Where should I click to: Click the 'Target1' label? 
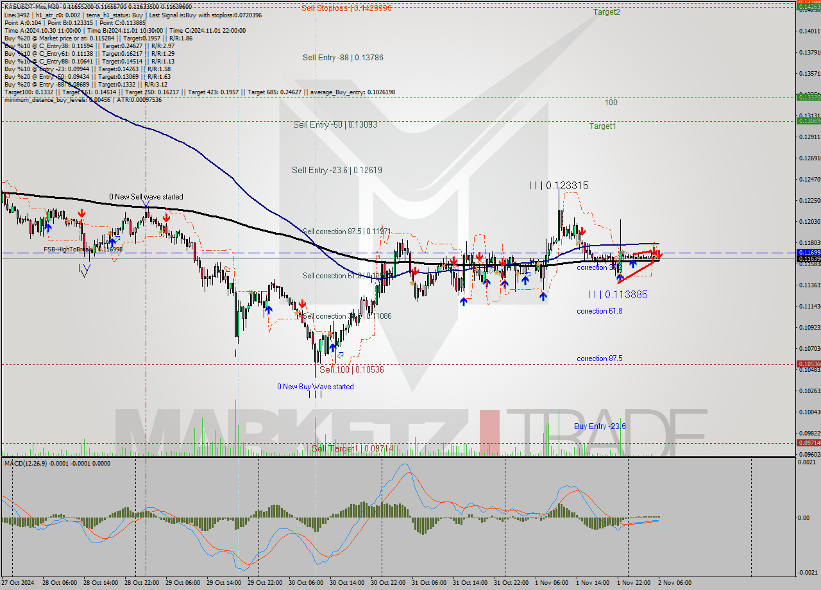coord(603,126)
